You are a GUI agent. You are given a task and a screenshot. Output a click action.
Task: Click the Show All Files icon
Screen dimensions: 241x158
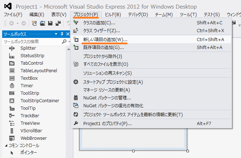coord(76,64)
